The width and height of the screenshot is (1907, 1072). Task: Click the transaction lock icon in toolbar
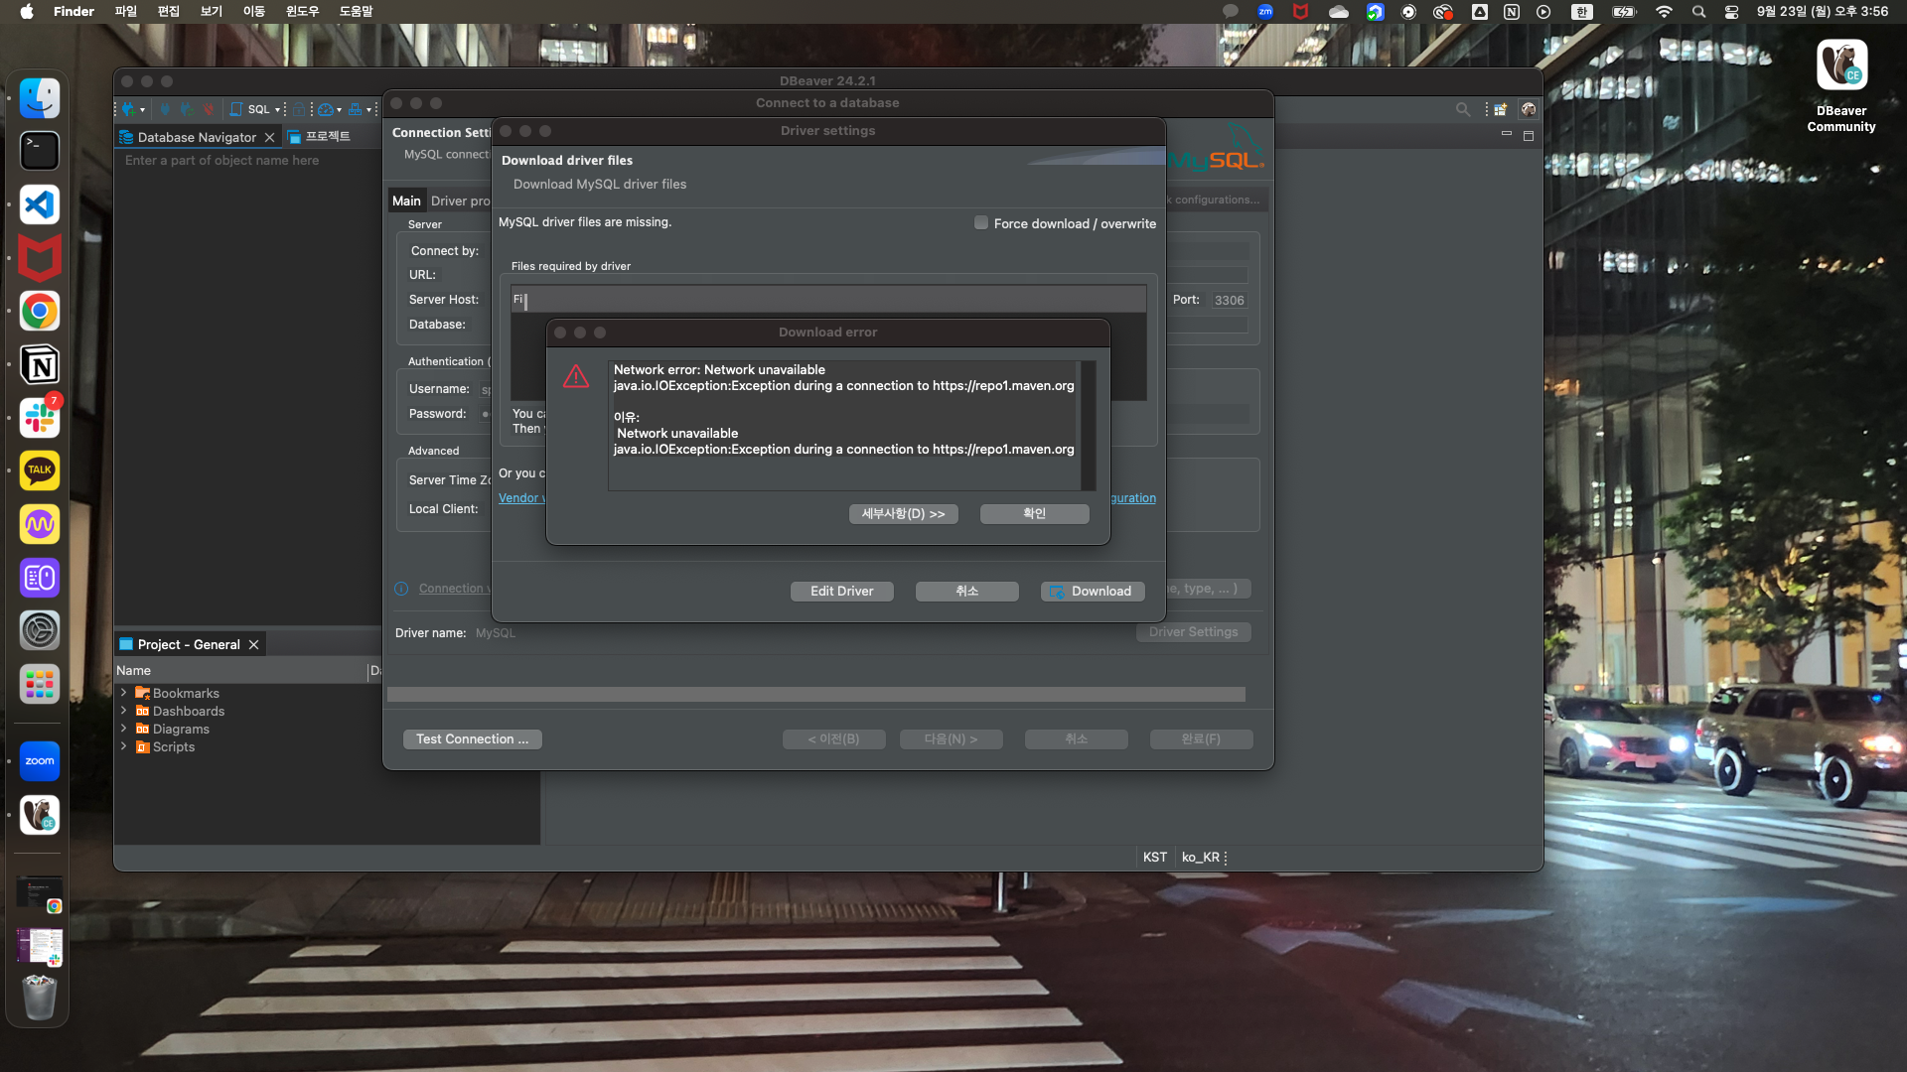(x=299, y=109)
